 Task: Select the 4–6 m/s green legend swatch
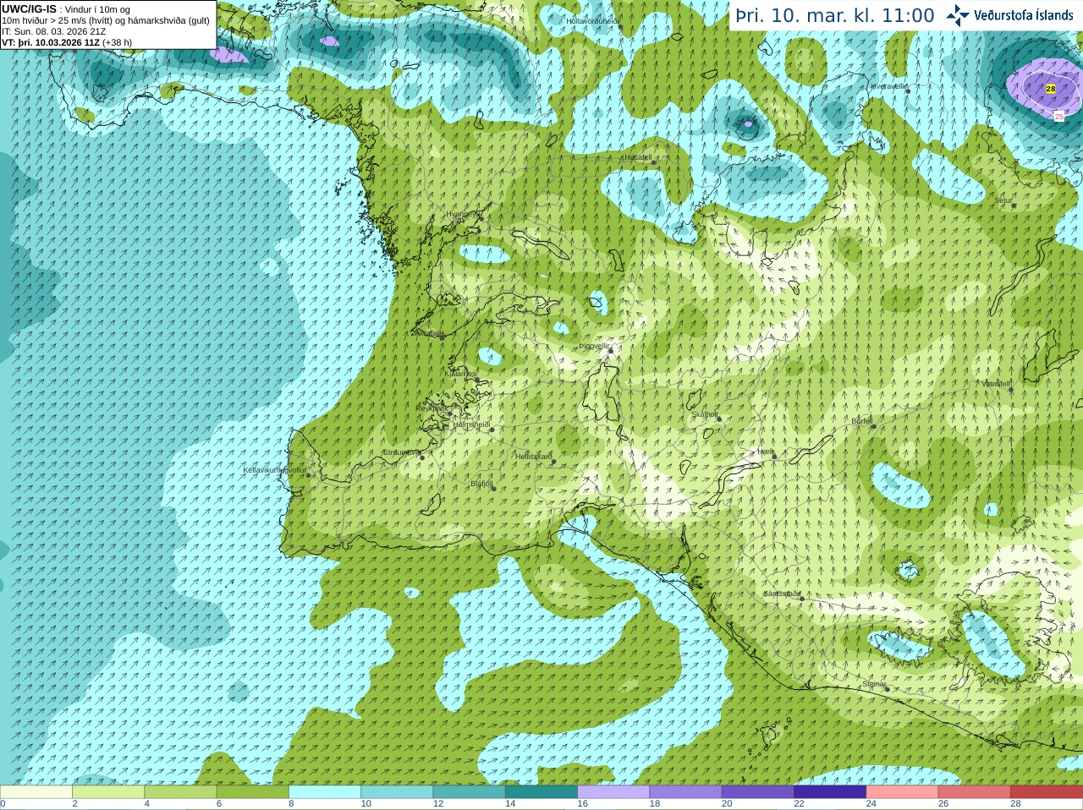180,792
